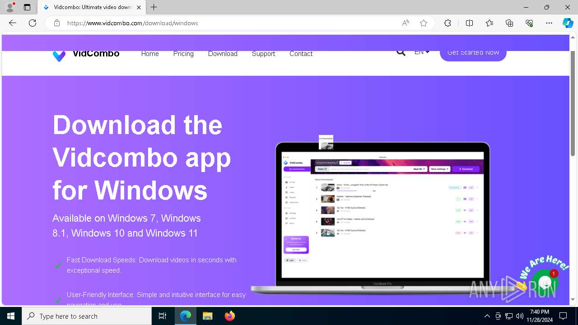This screenshot has height=325, width=578.
Task: Open the Pricing menu item
Action: [x=183, y=54]
